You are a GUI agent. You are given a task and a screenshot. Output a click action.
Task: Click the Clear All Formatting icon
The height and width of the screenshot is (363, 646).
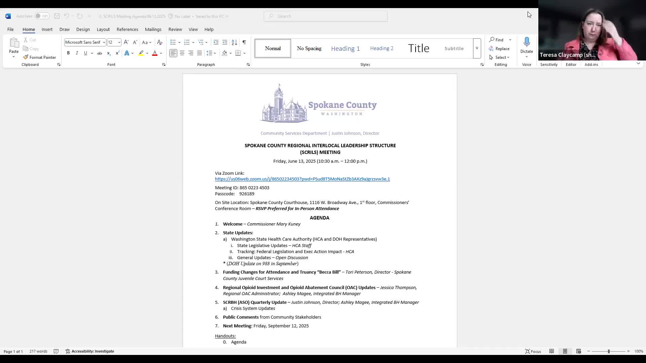tap(160, 42)
